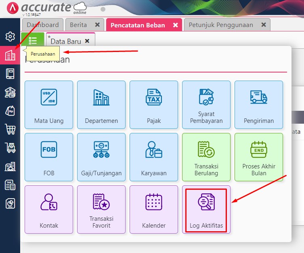Open the FOB tile

click(49, 157)
